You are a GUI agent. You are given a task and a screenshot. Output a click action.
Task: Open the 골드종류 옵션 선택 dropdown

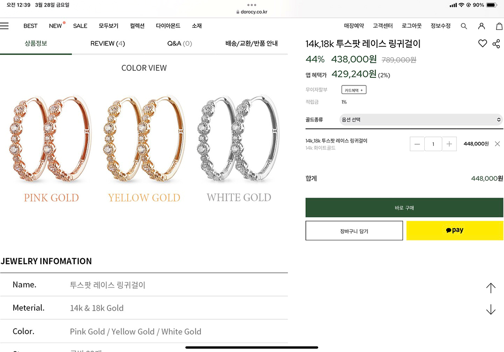[421, 120]
